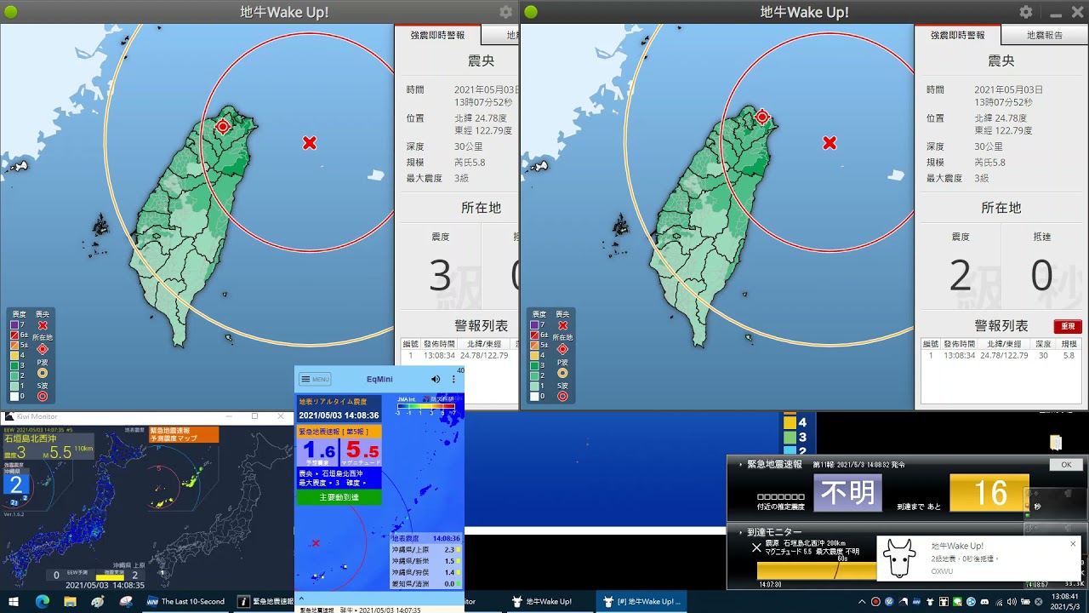This screenshot has height=613, width=1089.
Task: Select the location target marker on left Taiwan map
Action: point(223,127)
